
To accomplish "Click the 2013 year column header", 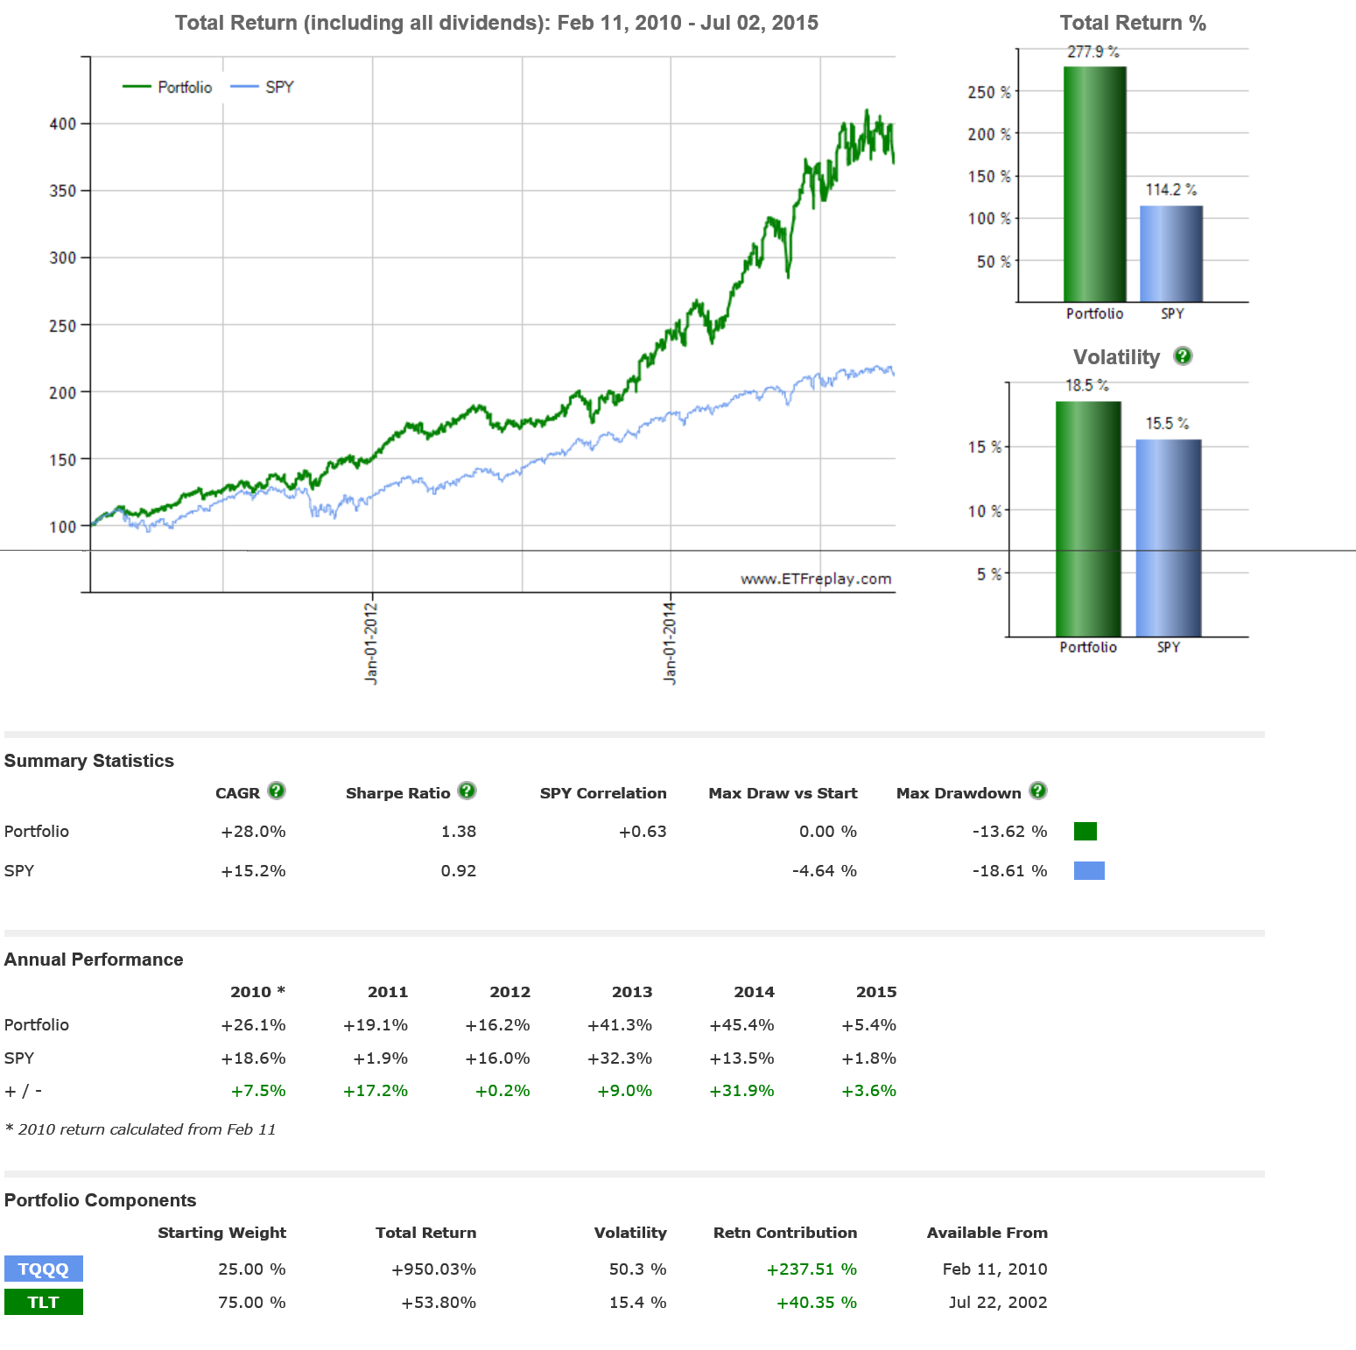I will click(x=632, y=992).
